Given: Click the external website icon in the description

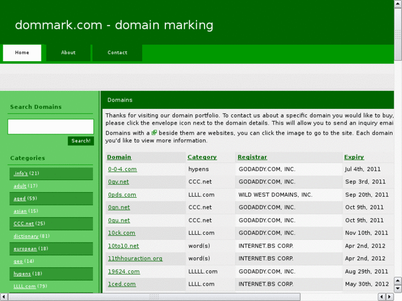Looking at the screenshot, I should 154,133.
